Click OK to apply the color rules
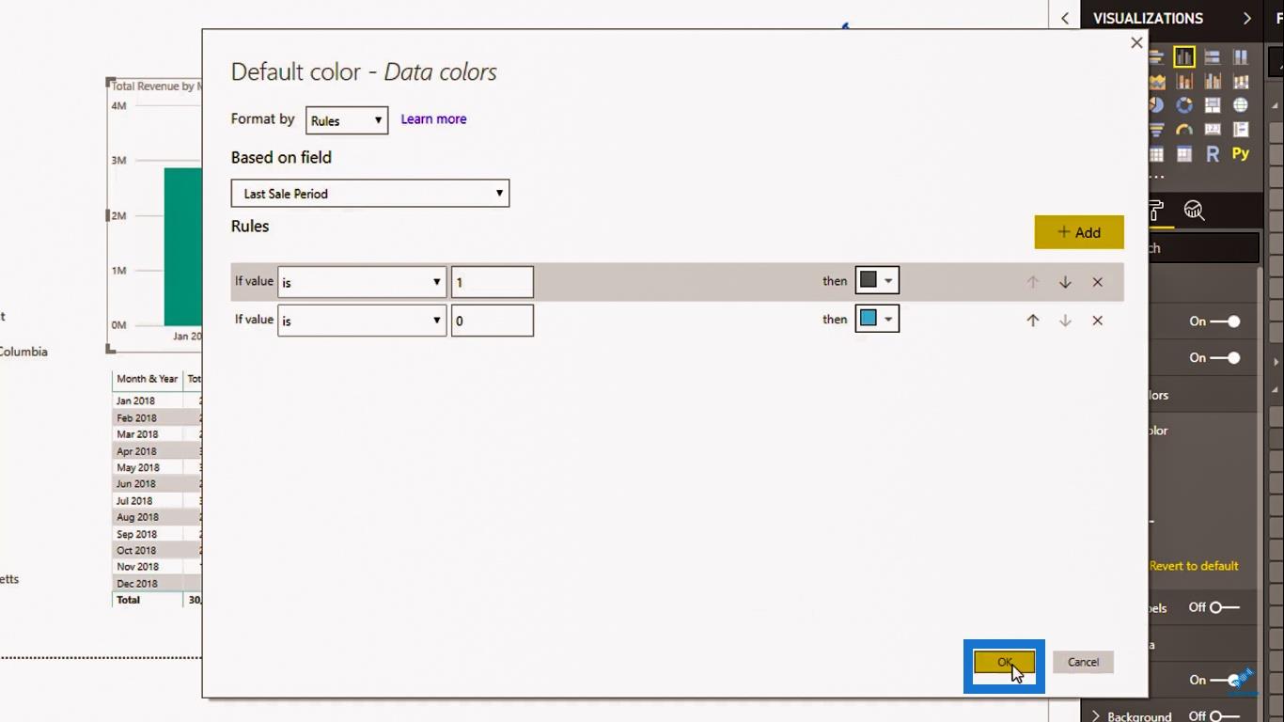This screenshot has width=1284, height=722. [1004, 662]
